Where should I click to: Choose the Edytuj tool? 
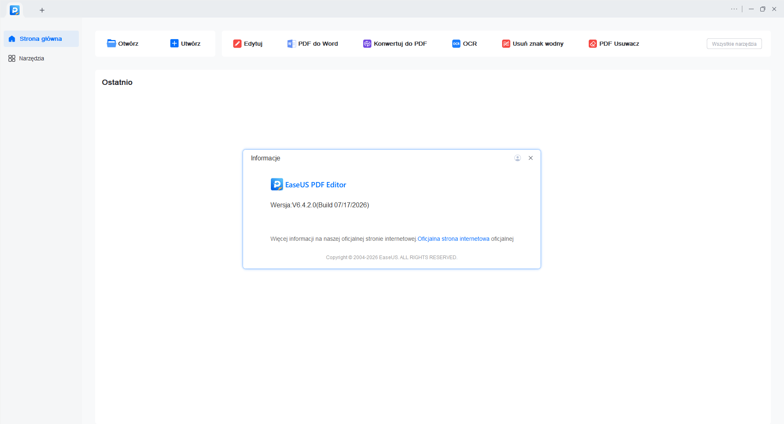point(248,44)
